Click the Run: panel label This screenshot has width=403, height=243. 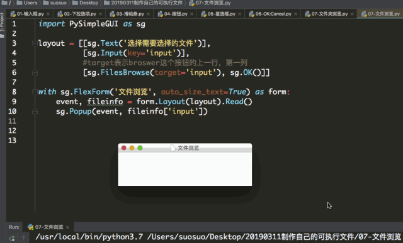[14, 227]
